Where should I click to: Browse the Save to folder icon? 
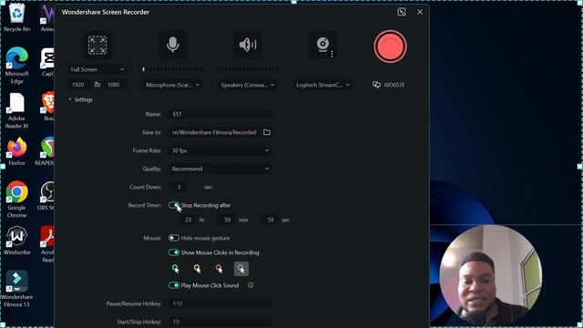(267, 132)
